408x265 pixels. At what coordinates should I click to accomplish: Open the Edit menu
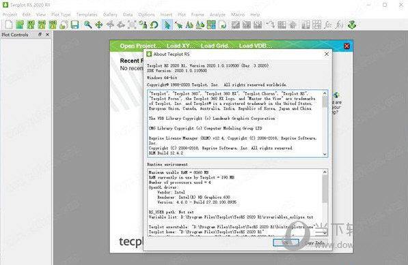click(x=26, y=14)
